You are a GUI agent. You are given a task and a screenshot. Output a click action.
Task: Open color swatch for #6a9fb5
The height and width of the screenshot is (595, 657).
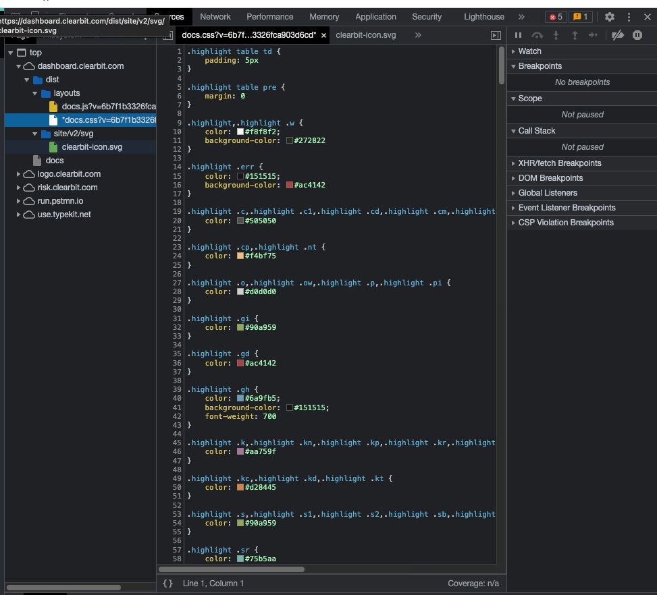click(x=240, y=398)
